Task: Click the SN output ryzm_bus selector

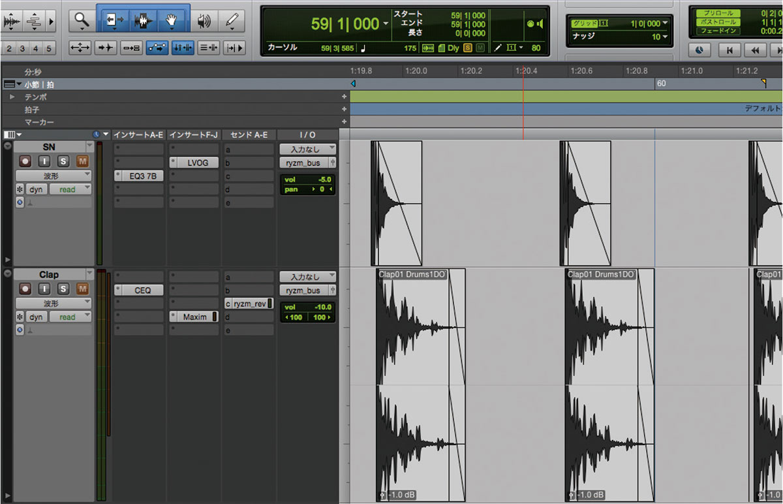Action: pyautogui.click(x=304, y=163)
